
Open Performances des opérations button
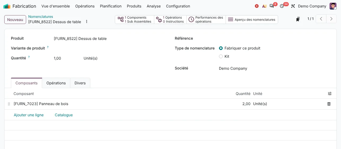click(206, 19)
